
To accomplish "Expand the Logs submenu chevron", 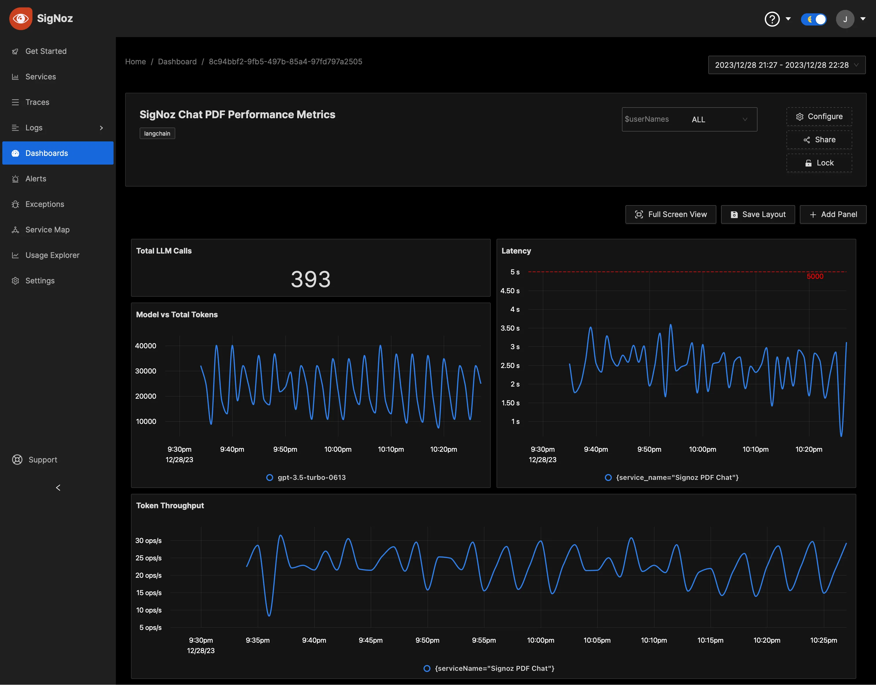I will point(101,127).
